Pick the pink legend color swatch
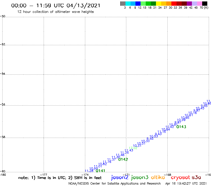This screenshot has width=211, height=186. tap(199, 3)
